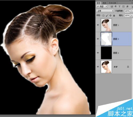This screenshot has width=133, height=117.
Task: Select the black layer thumbnail
Action: click(x=106, y=53)
